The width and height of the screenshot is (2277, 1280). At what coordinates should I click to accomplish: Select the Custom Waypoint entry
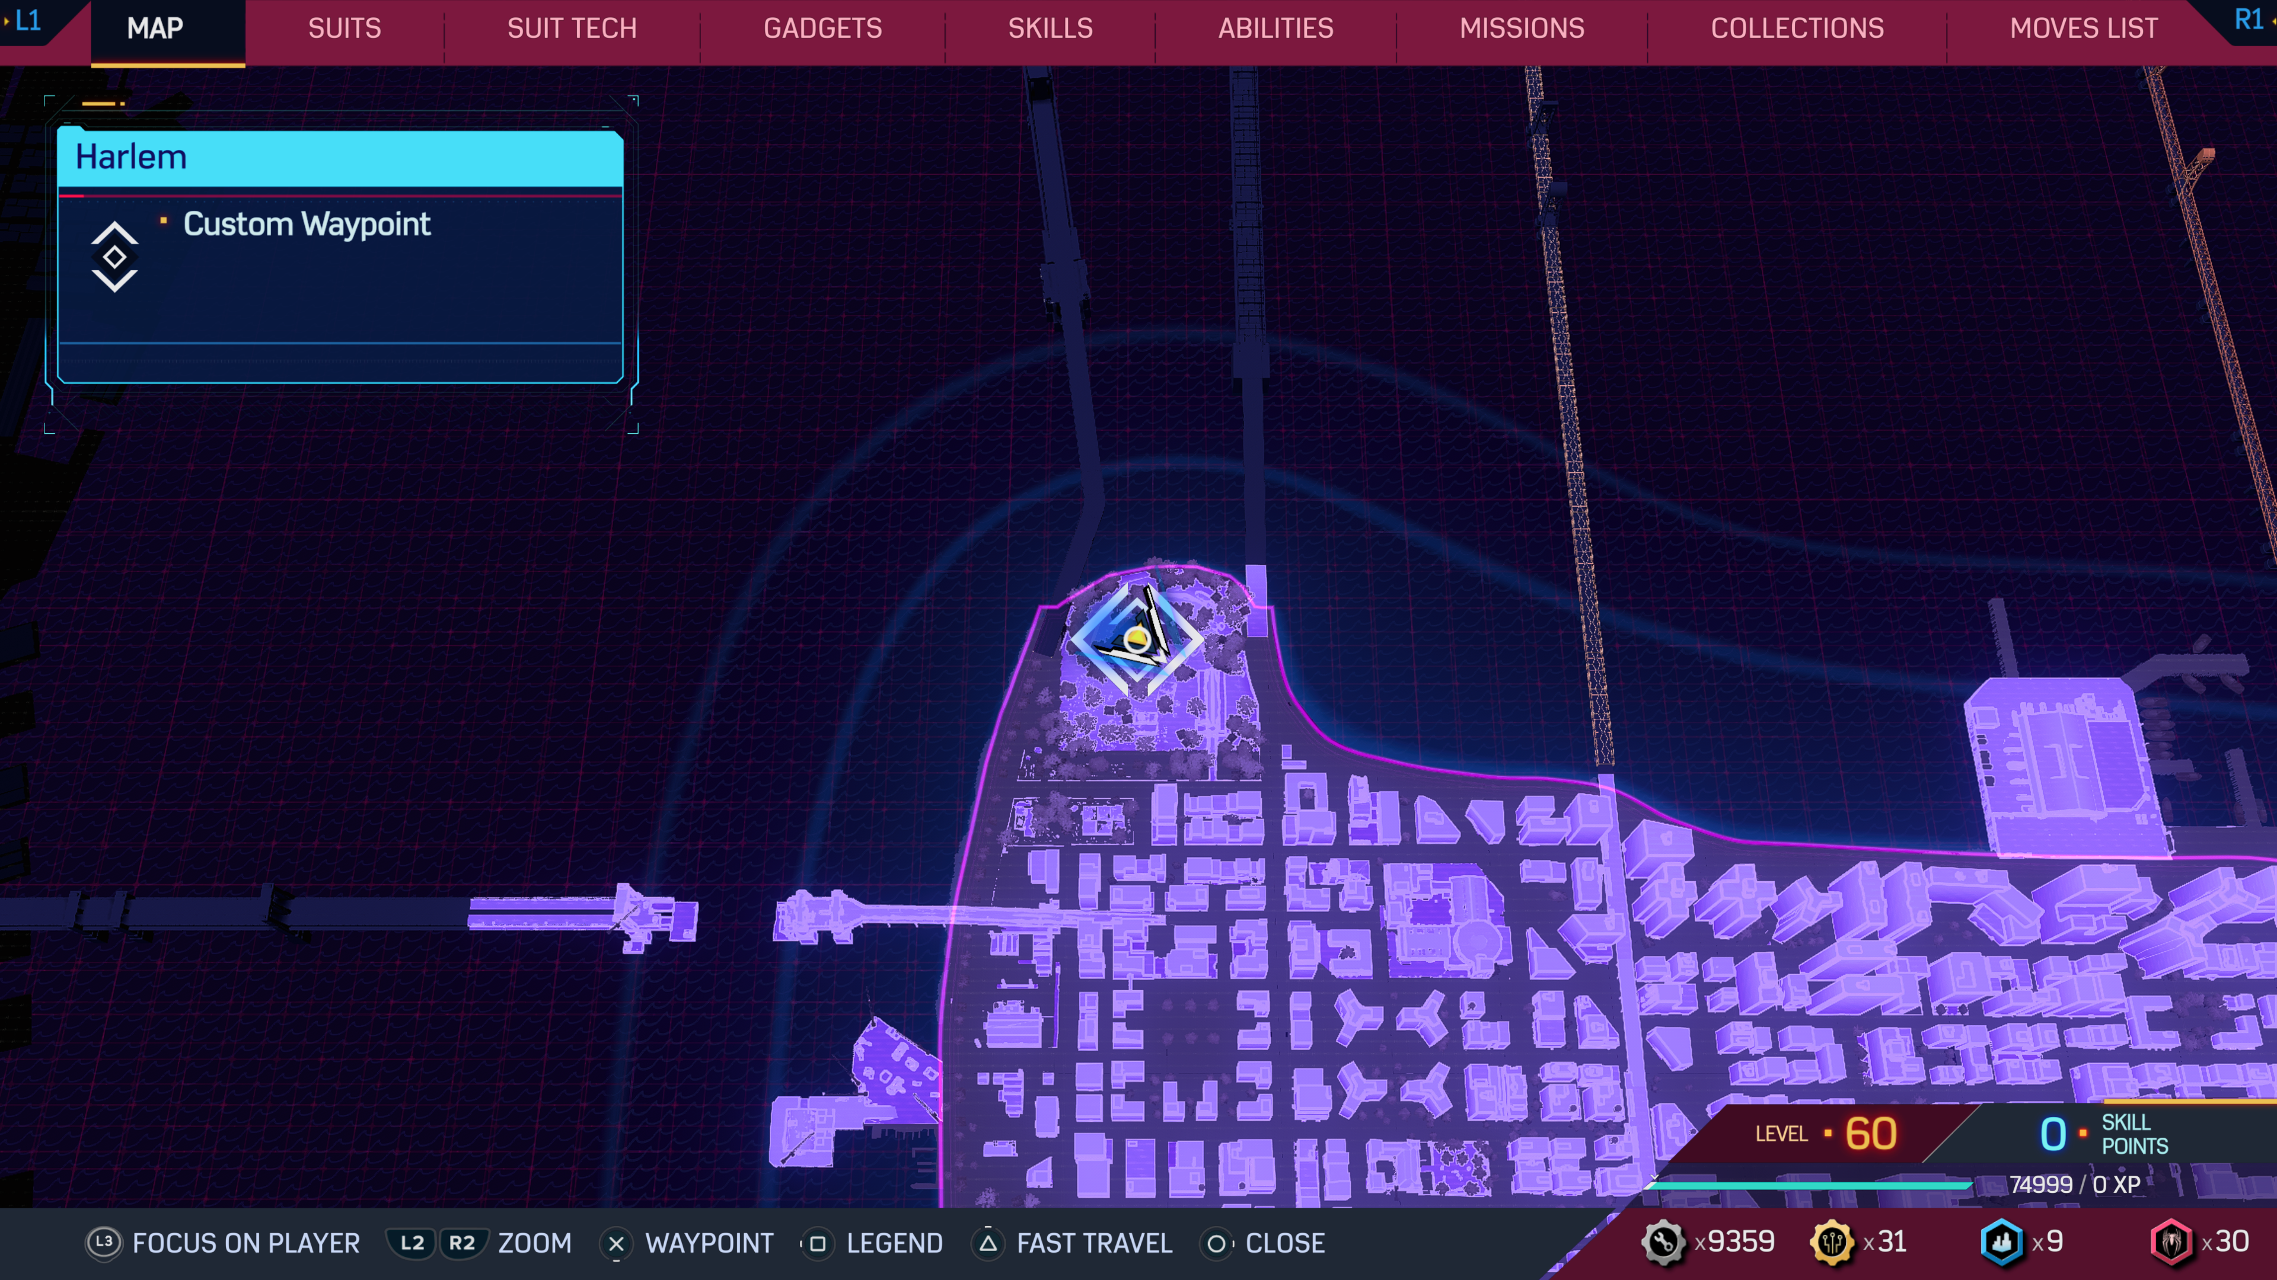(307, 225)
